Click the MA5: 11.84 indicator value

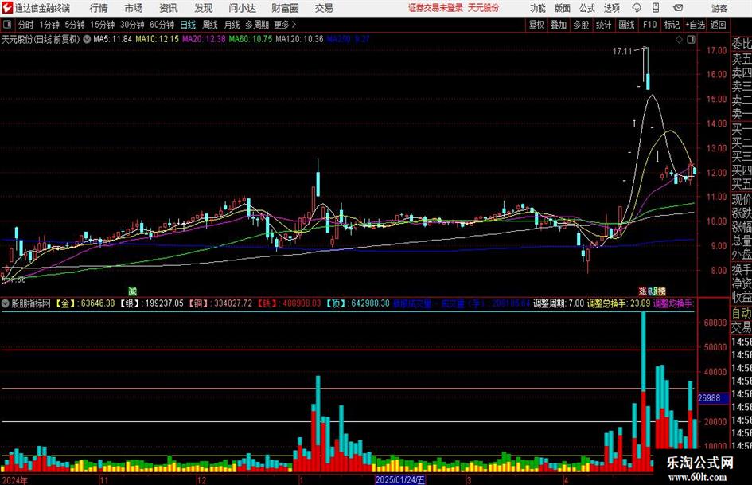(x=112, y=39)
